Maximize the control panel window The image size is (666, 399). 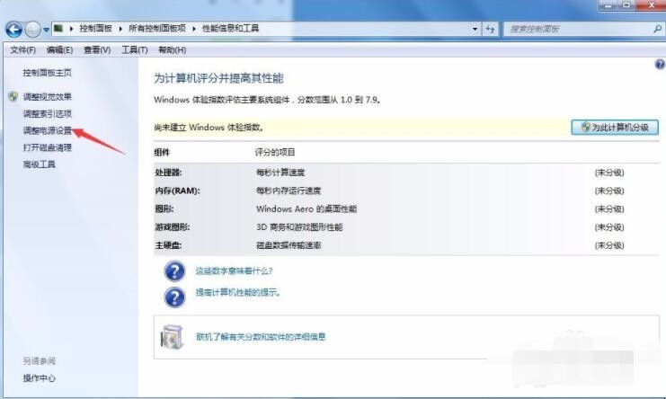626,5
